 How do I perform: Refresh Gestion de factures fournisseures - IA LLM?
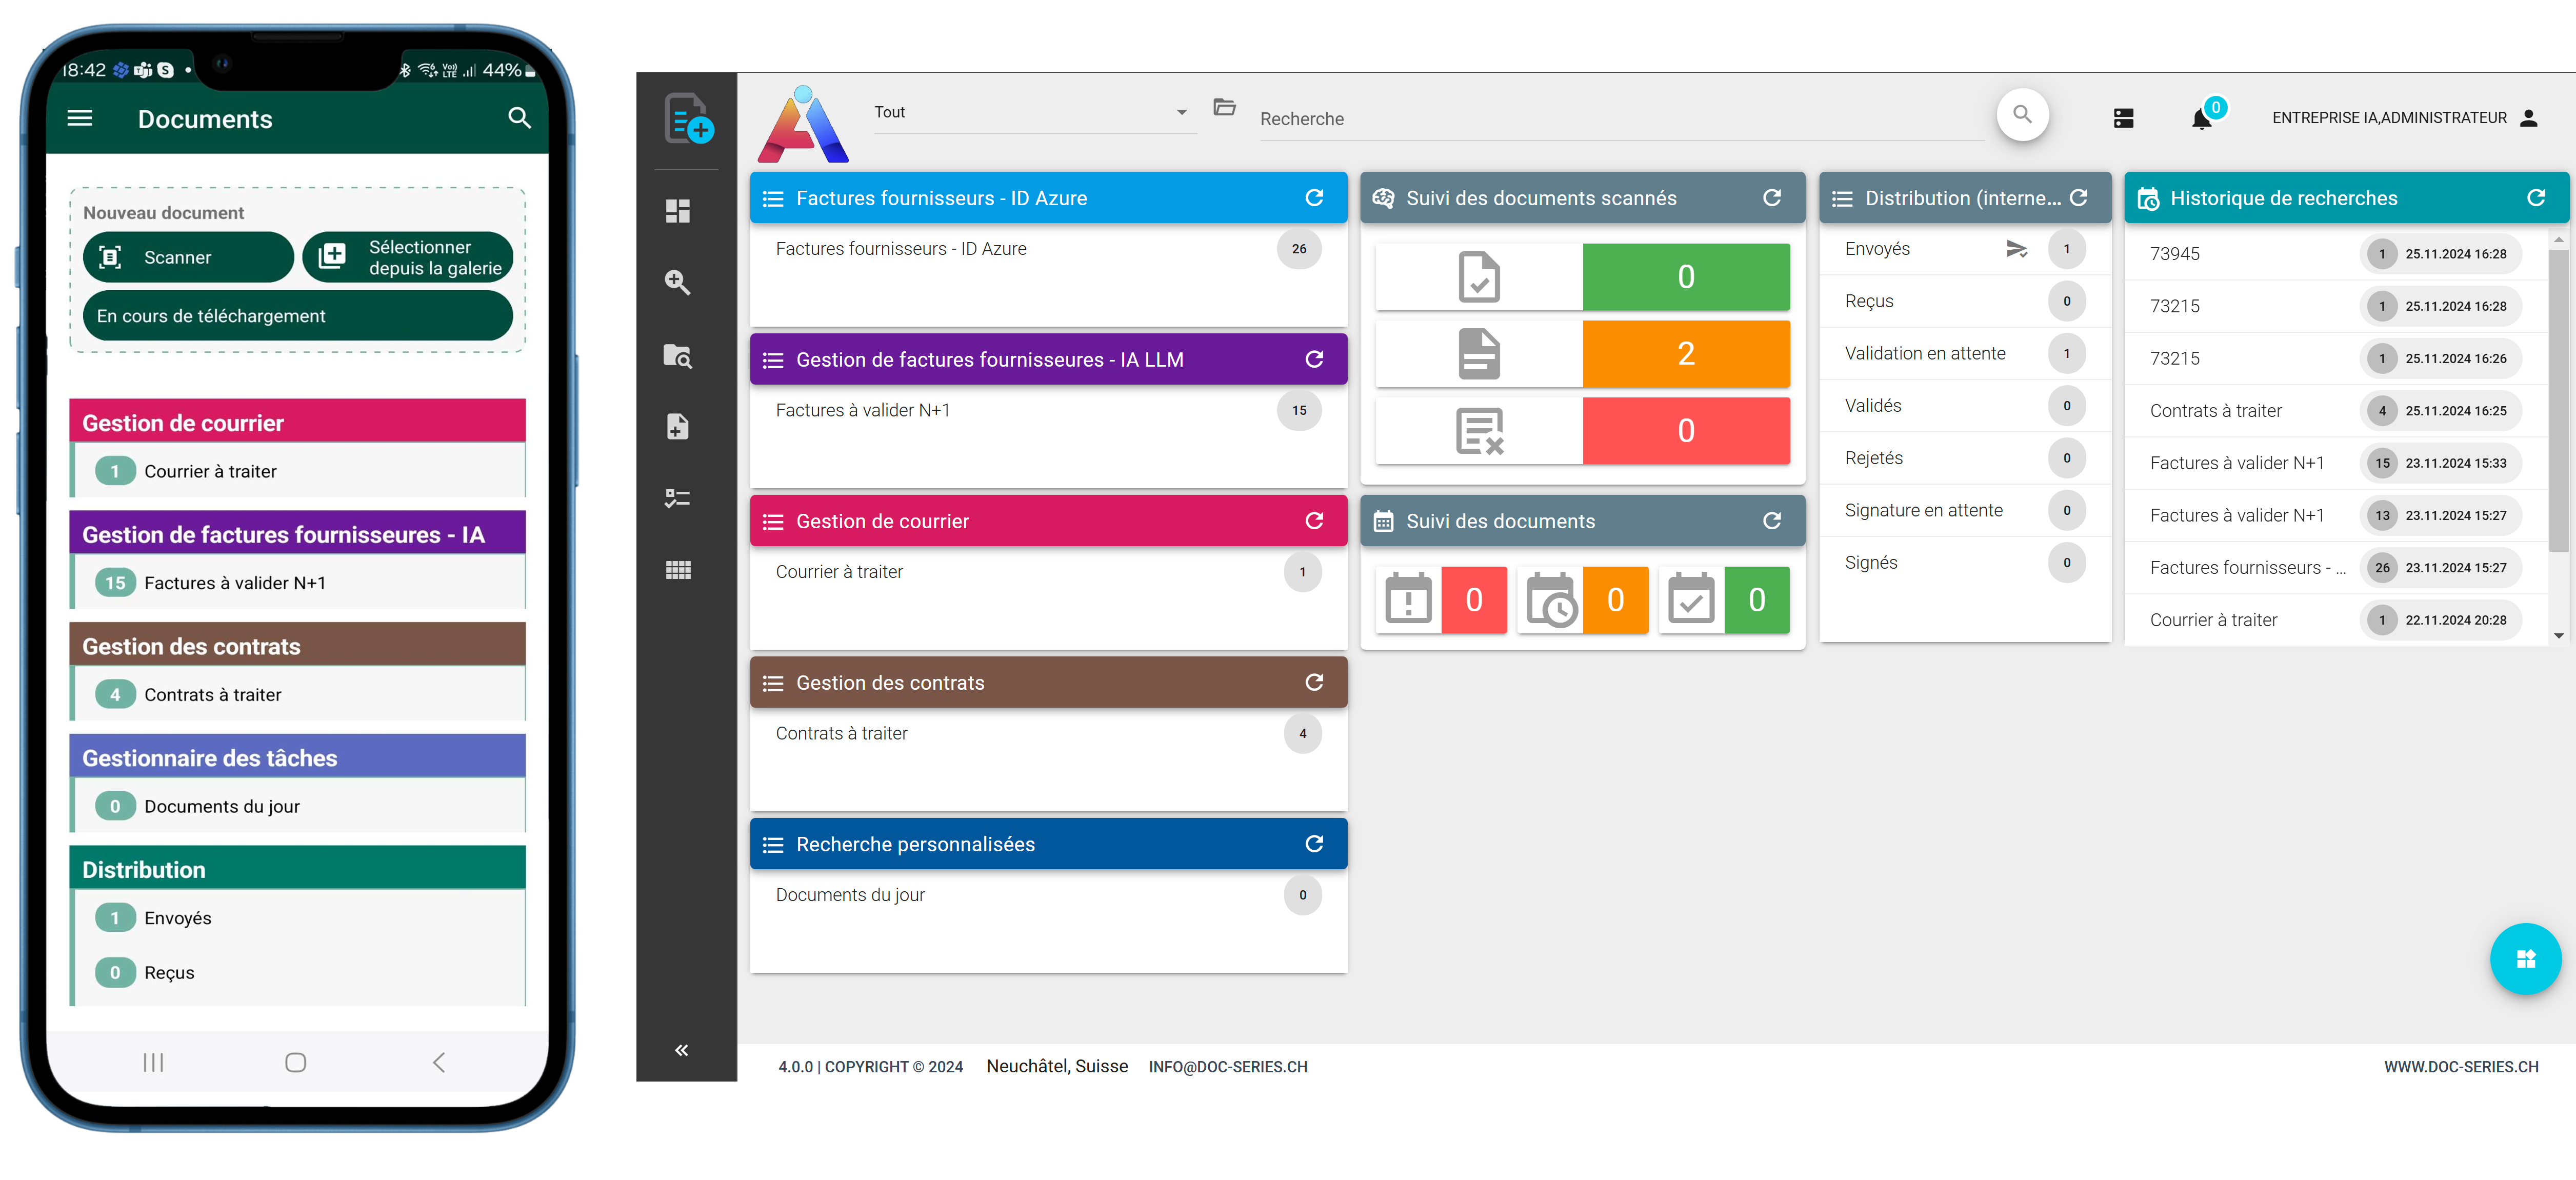pos(1314,359)
